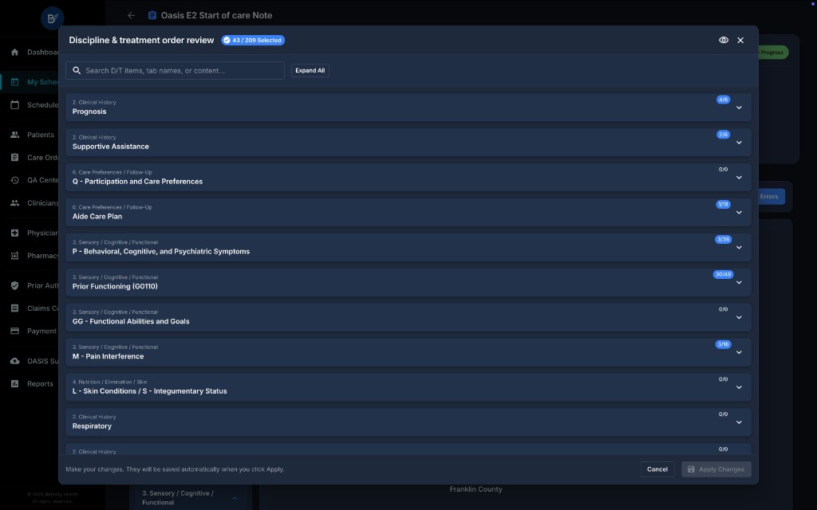Select Schedule in the sidebar
817x510 pixels.
click(43, 104)
